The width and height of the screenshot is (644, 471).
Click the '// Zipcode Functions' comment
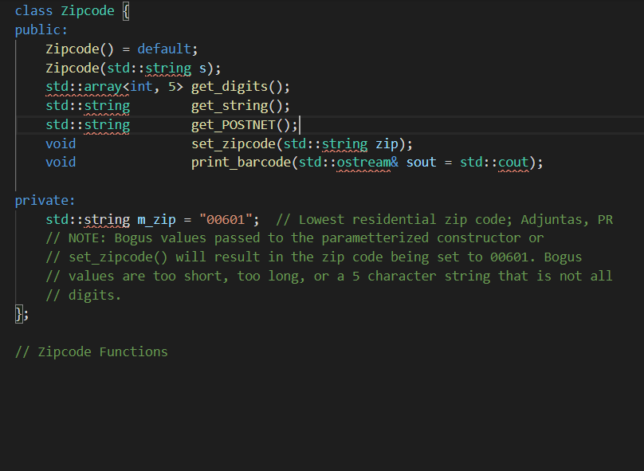(91, 352)
